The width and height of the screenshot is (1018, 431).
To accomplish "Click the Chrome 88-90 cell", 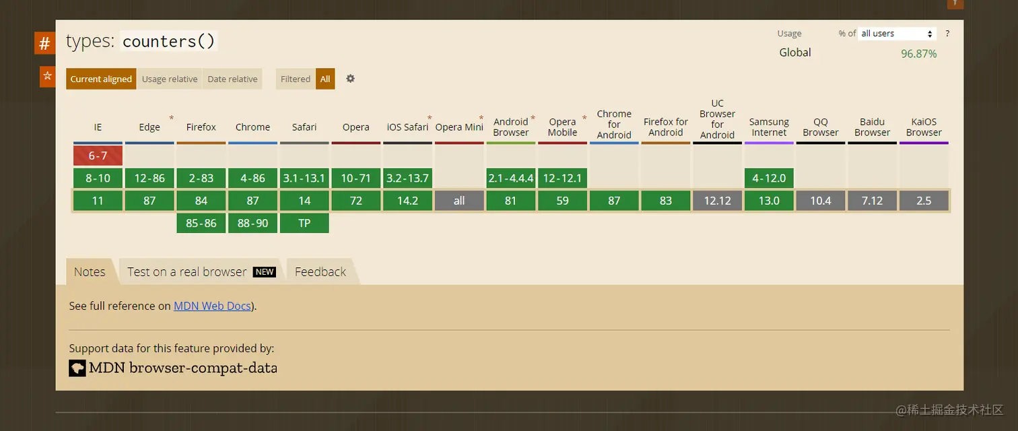I will pyautogui.click(x=252, y=223).
